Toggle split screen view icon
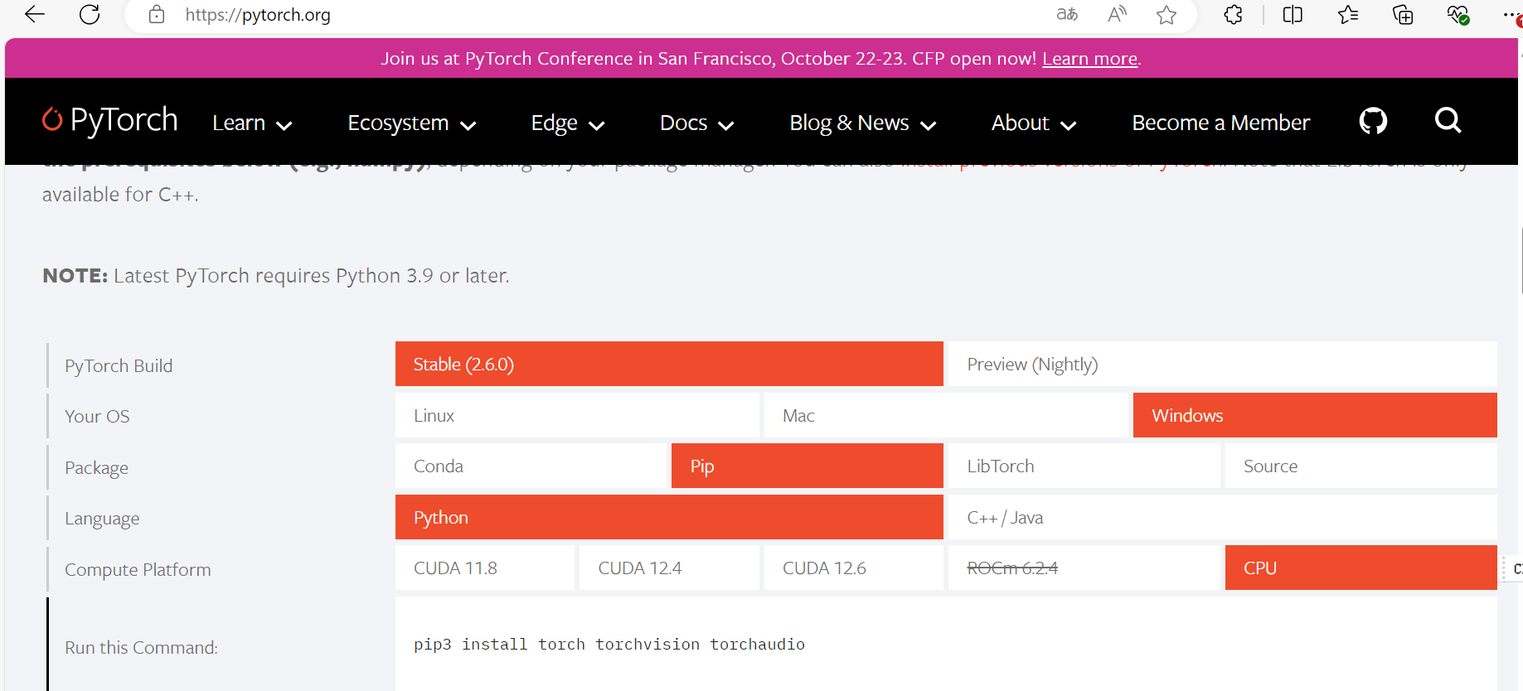 1293,14
